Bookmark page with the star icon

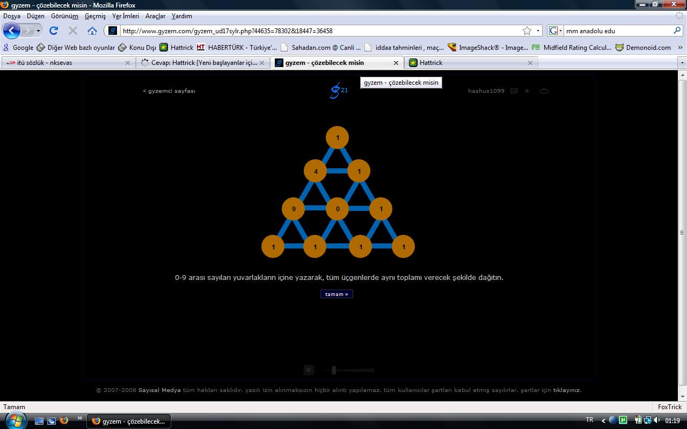pos(527,31)
